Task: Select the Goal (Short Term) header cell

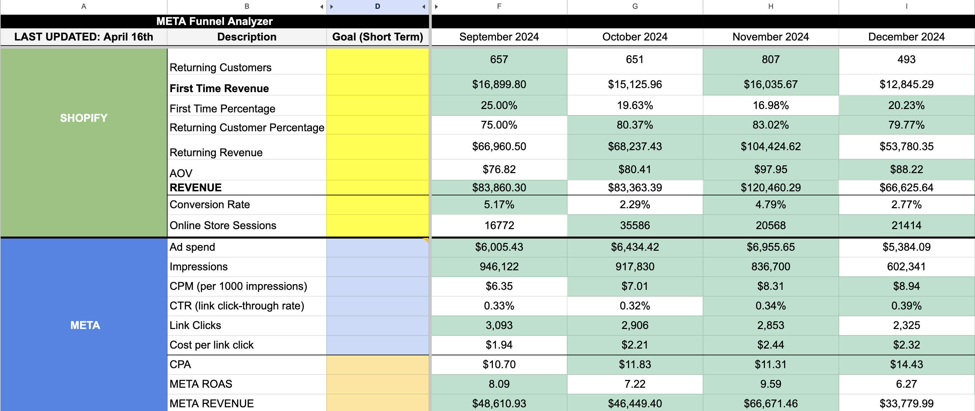Action: tap(377, 37)
